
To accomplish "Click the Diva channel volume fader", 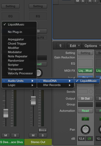I will click(6, 113).
